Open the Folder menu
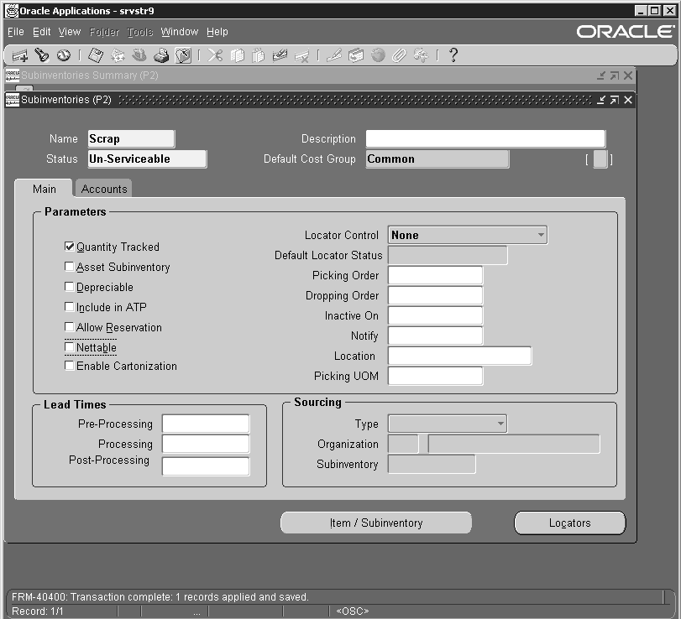 point(104,32)
